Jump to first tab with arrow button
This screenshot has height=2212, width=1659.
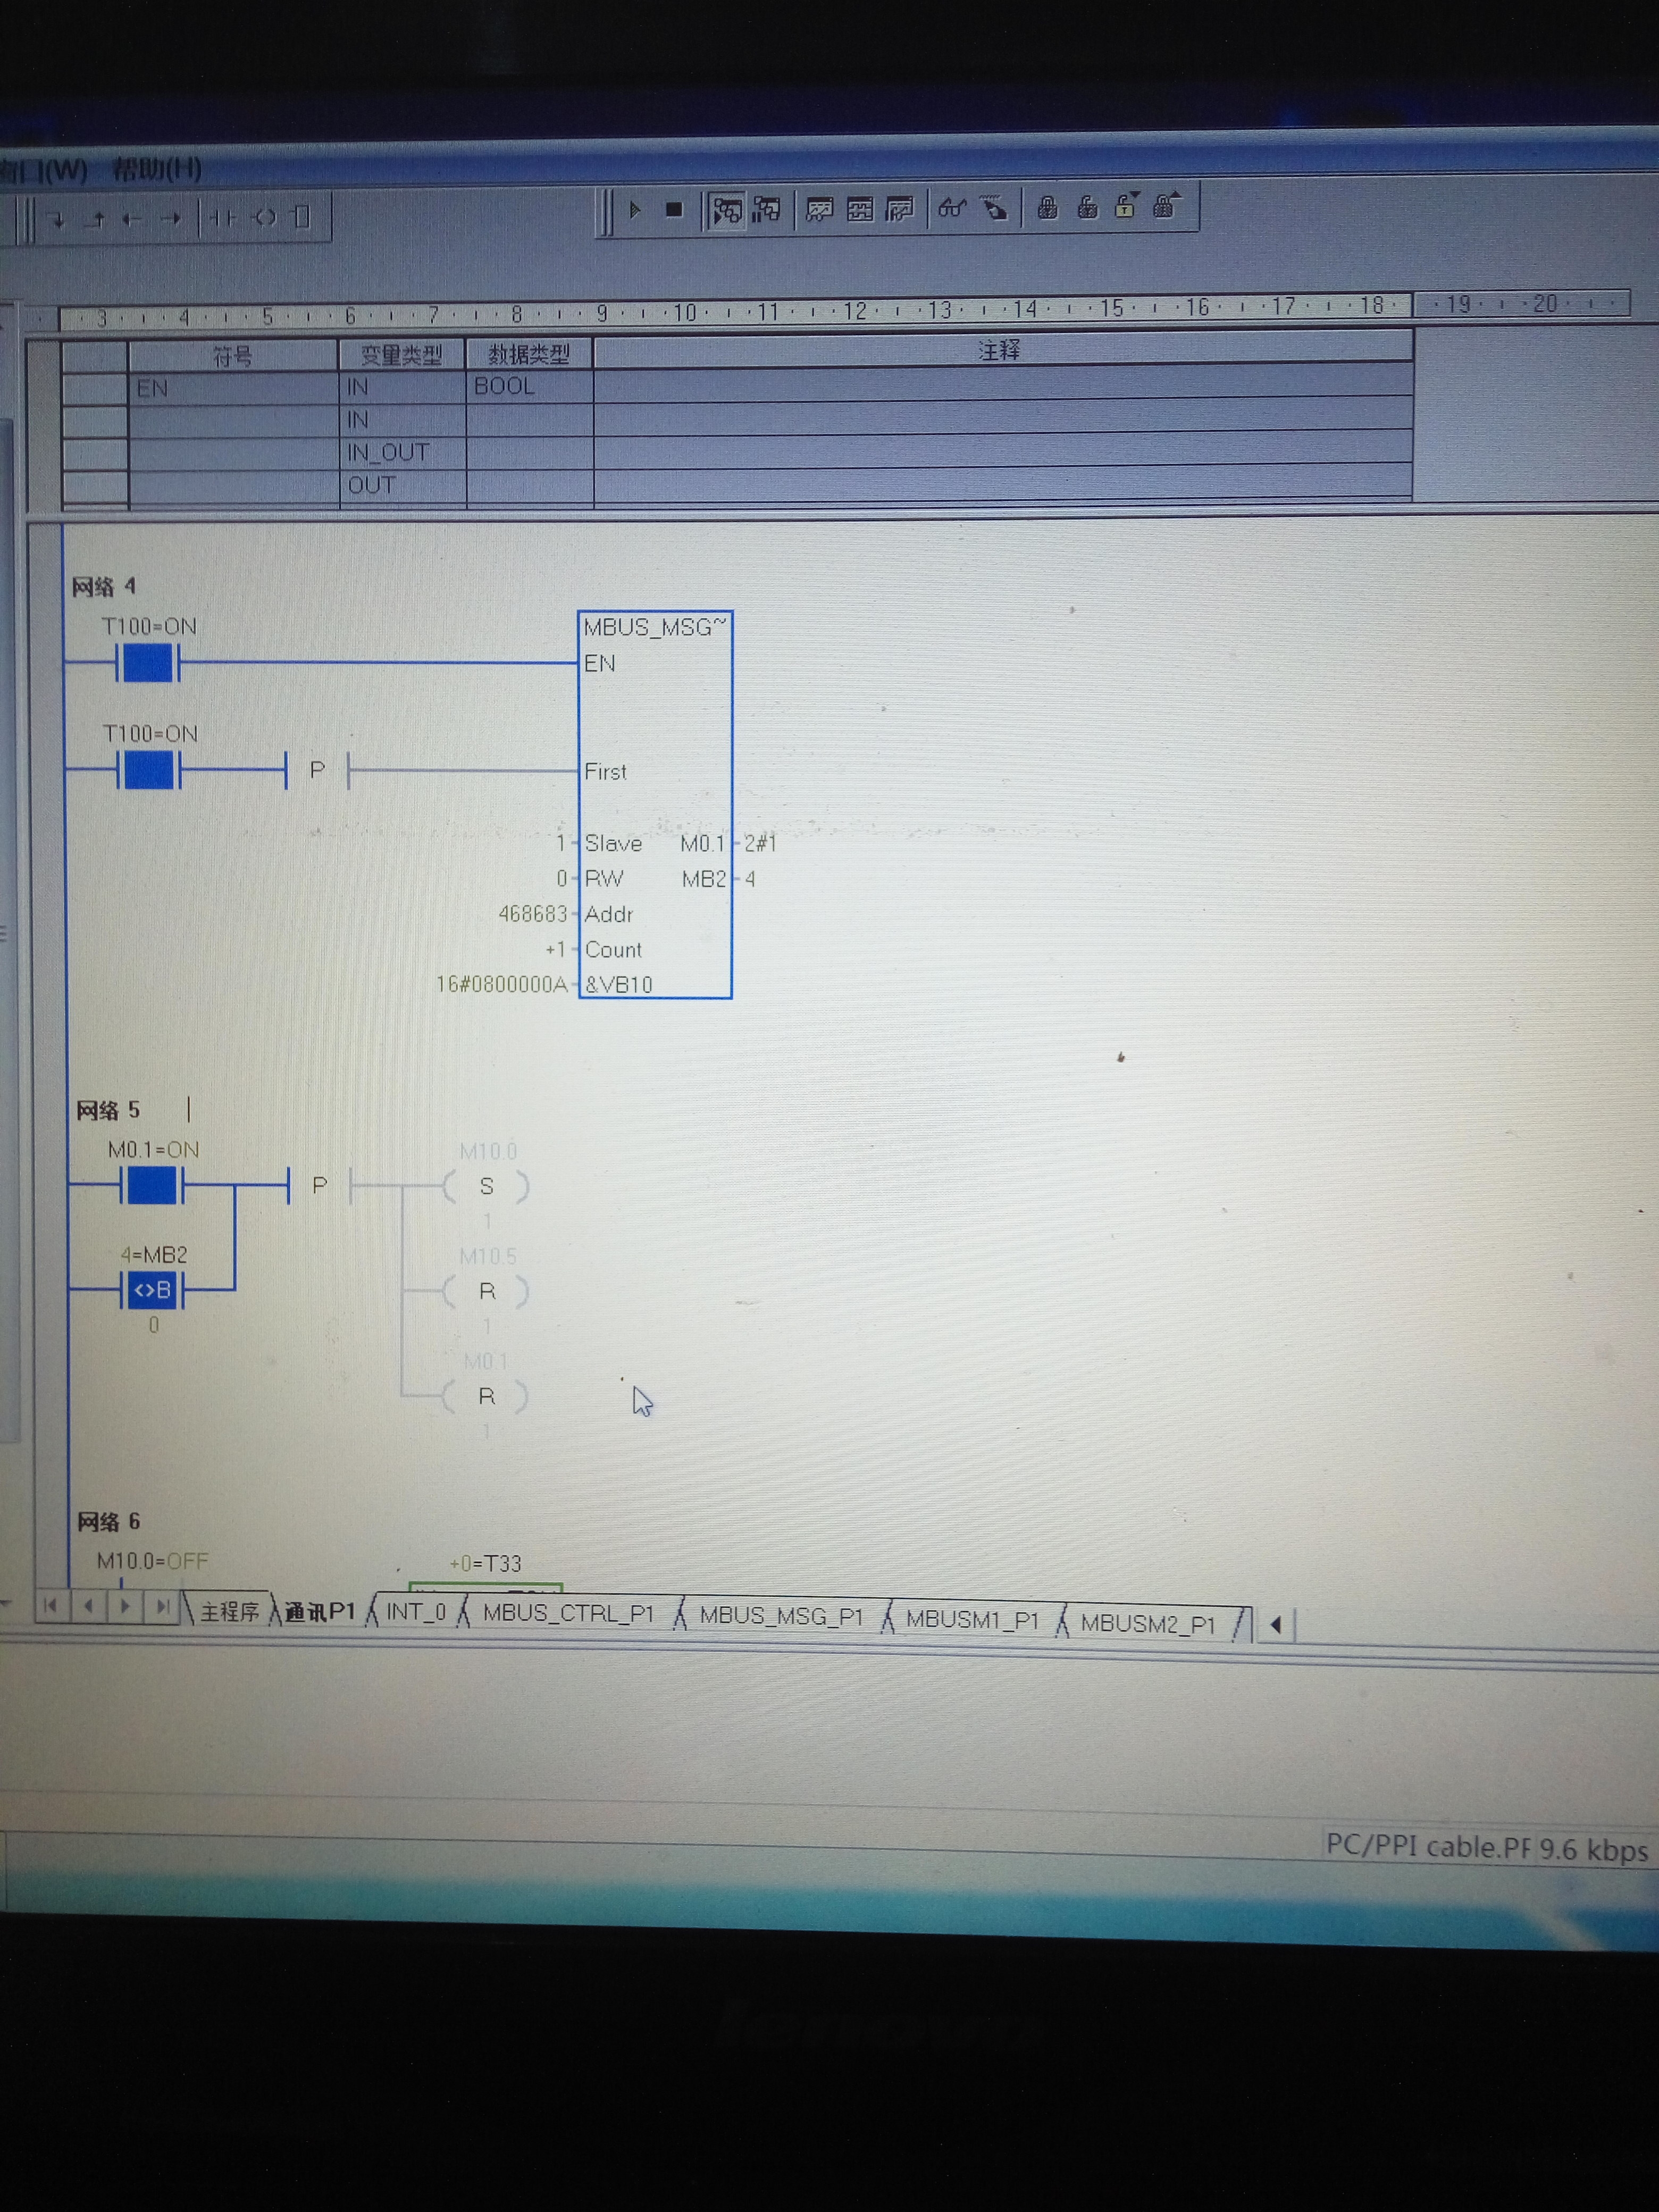coord(51,1606)
